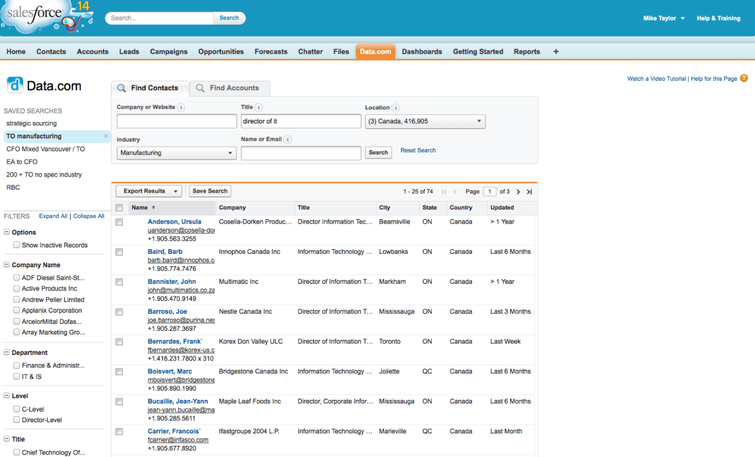Select the Anderson, Ursula row checkbox
This screenshot has height=457, width=755.
pos(119,222)
